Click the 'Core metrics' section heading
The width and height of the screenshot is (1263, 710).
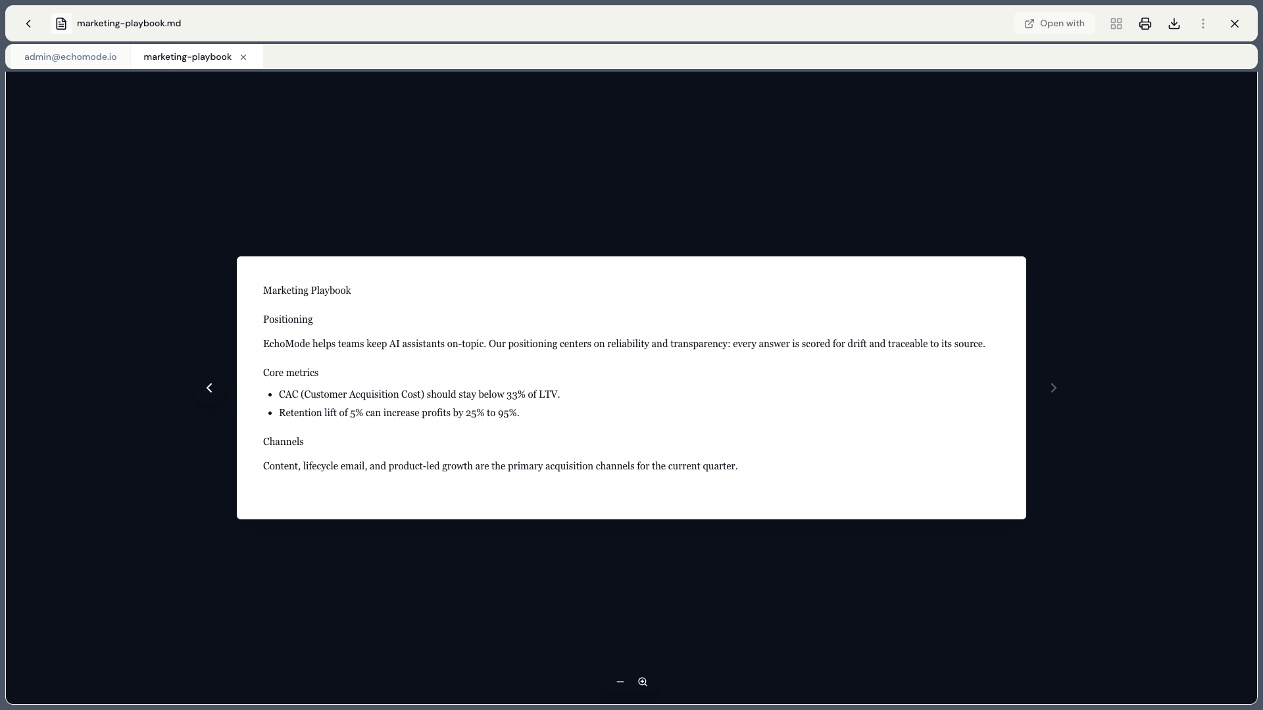click(x=291, y=373)
